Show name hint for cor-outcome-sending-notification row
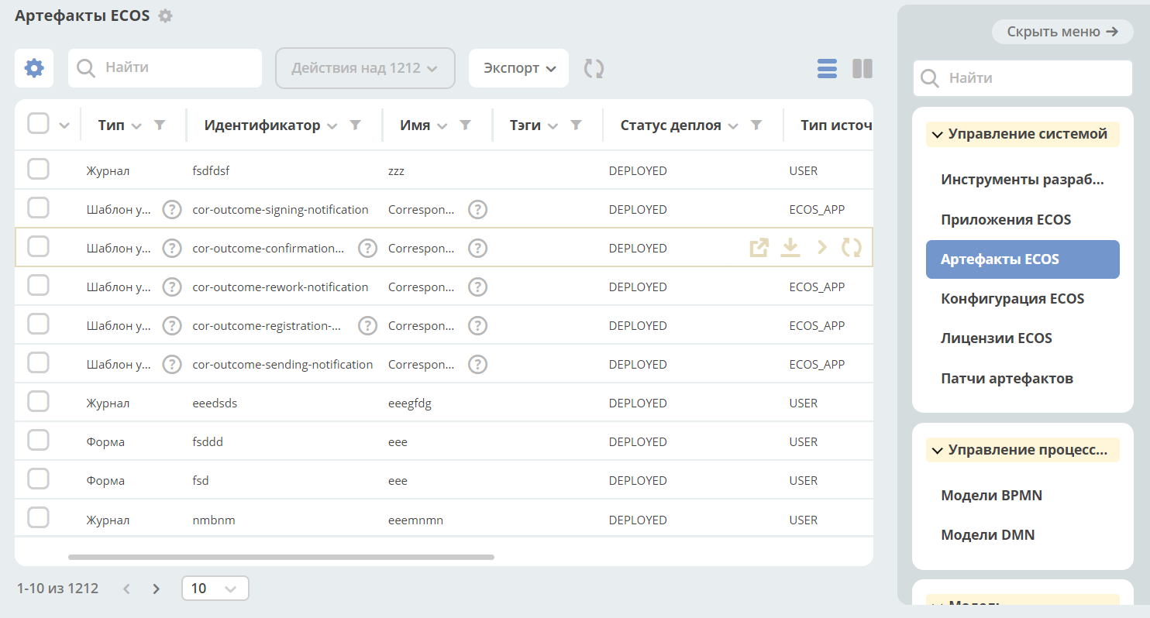The image size is (1150, 618). pos(478,364)
